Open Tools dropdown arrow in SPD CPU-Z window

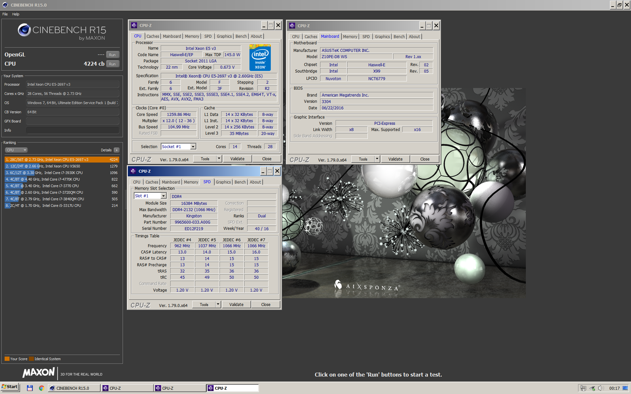pos(218,305)
